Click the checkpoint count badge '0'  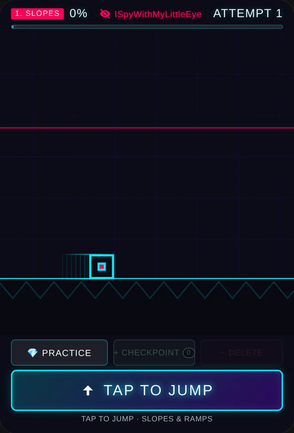point(189,353)
